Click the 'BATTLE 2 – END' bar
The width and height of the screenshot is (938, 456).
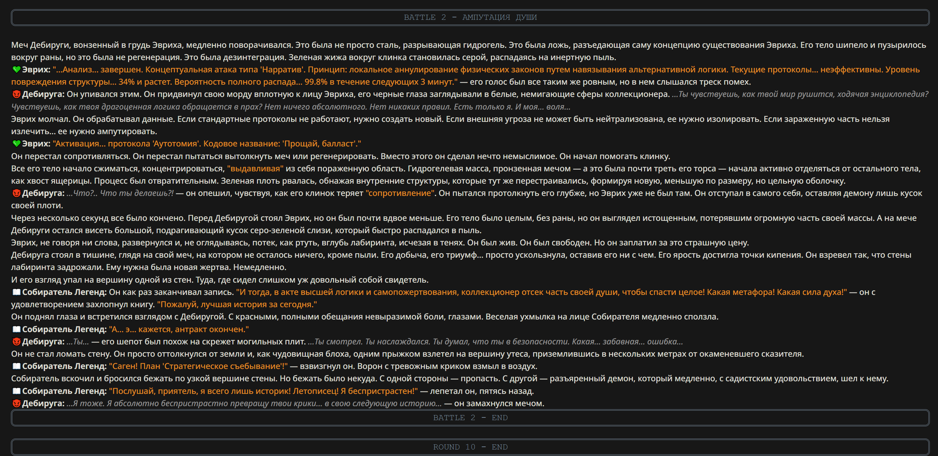click(x=470, y=418)
